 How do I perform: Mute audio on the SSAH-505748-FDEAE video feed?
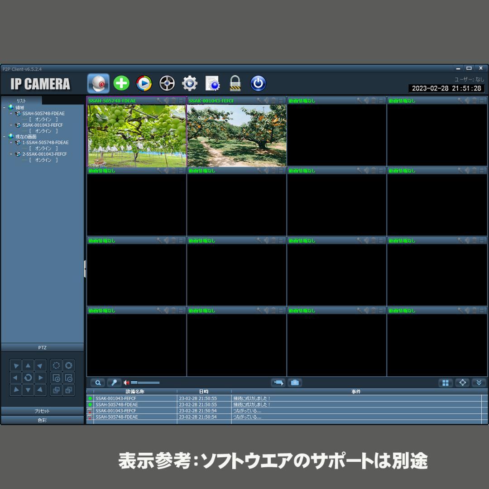(x=166, y=101)
